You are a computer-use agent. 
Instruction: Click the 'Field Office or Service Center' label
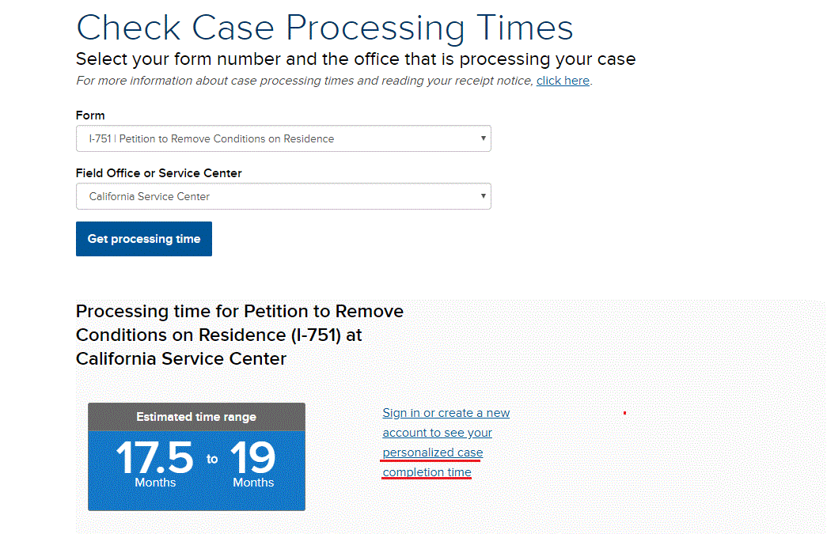pos(159,173)
